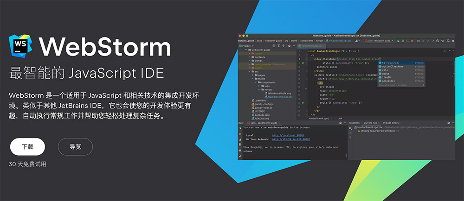Select README.md in project tree

tap(260, 119)
